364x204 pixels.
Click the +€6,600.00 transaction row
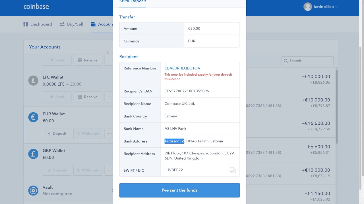(x=291, y=149)
